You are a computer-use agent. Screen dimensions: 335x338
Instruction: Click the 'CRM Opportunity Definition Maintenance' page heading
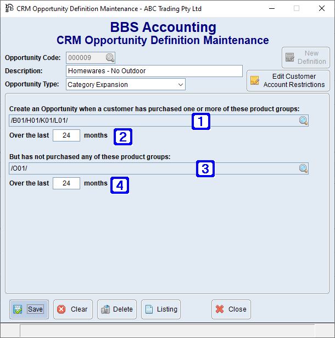pos(163,40)
